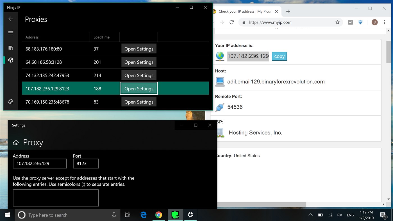Show hidden icons via tray chevron

click(310, 215)
